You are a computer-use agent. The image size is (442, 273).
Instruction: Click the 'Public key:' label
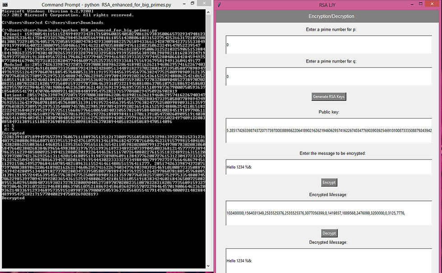(329, 112)
